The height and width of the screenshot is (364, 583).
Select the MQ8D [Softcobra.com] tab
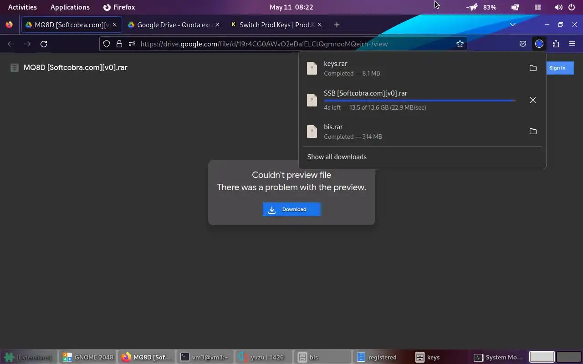71,25
